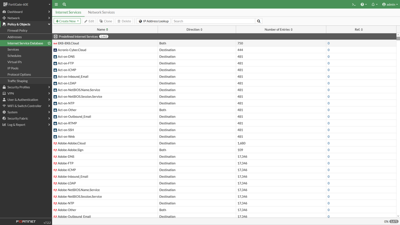Open the notifications bell icon
Viewport: 400px width, 225px height.
(x=374, y=4)
